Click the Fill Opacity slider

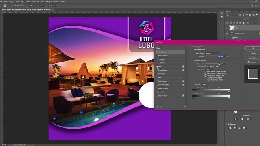213,64
